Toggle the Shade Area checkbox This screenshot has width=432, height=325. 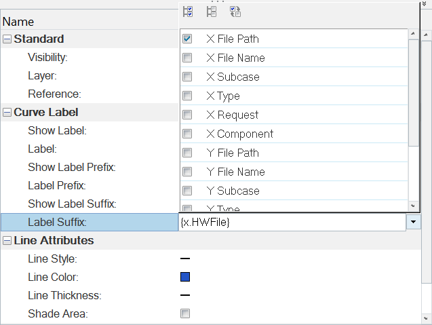point(185,313)
